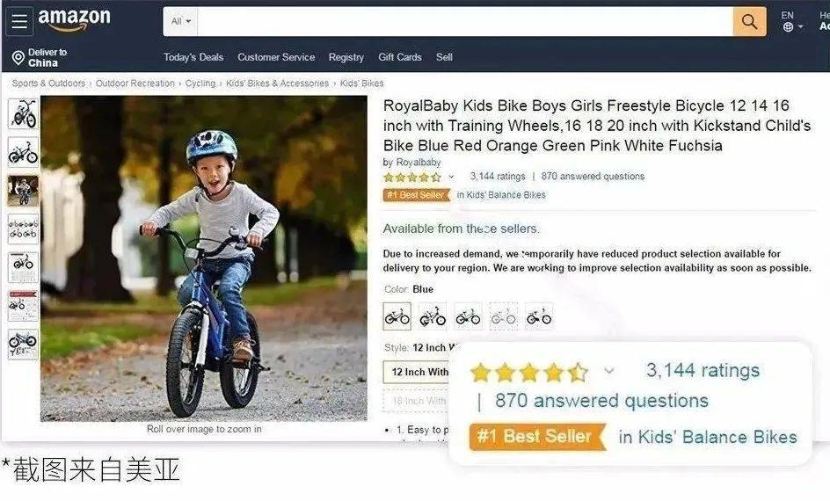
Task: Click the #1 Best Seller badge under ratings
Action: click(417, 194)
